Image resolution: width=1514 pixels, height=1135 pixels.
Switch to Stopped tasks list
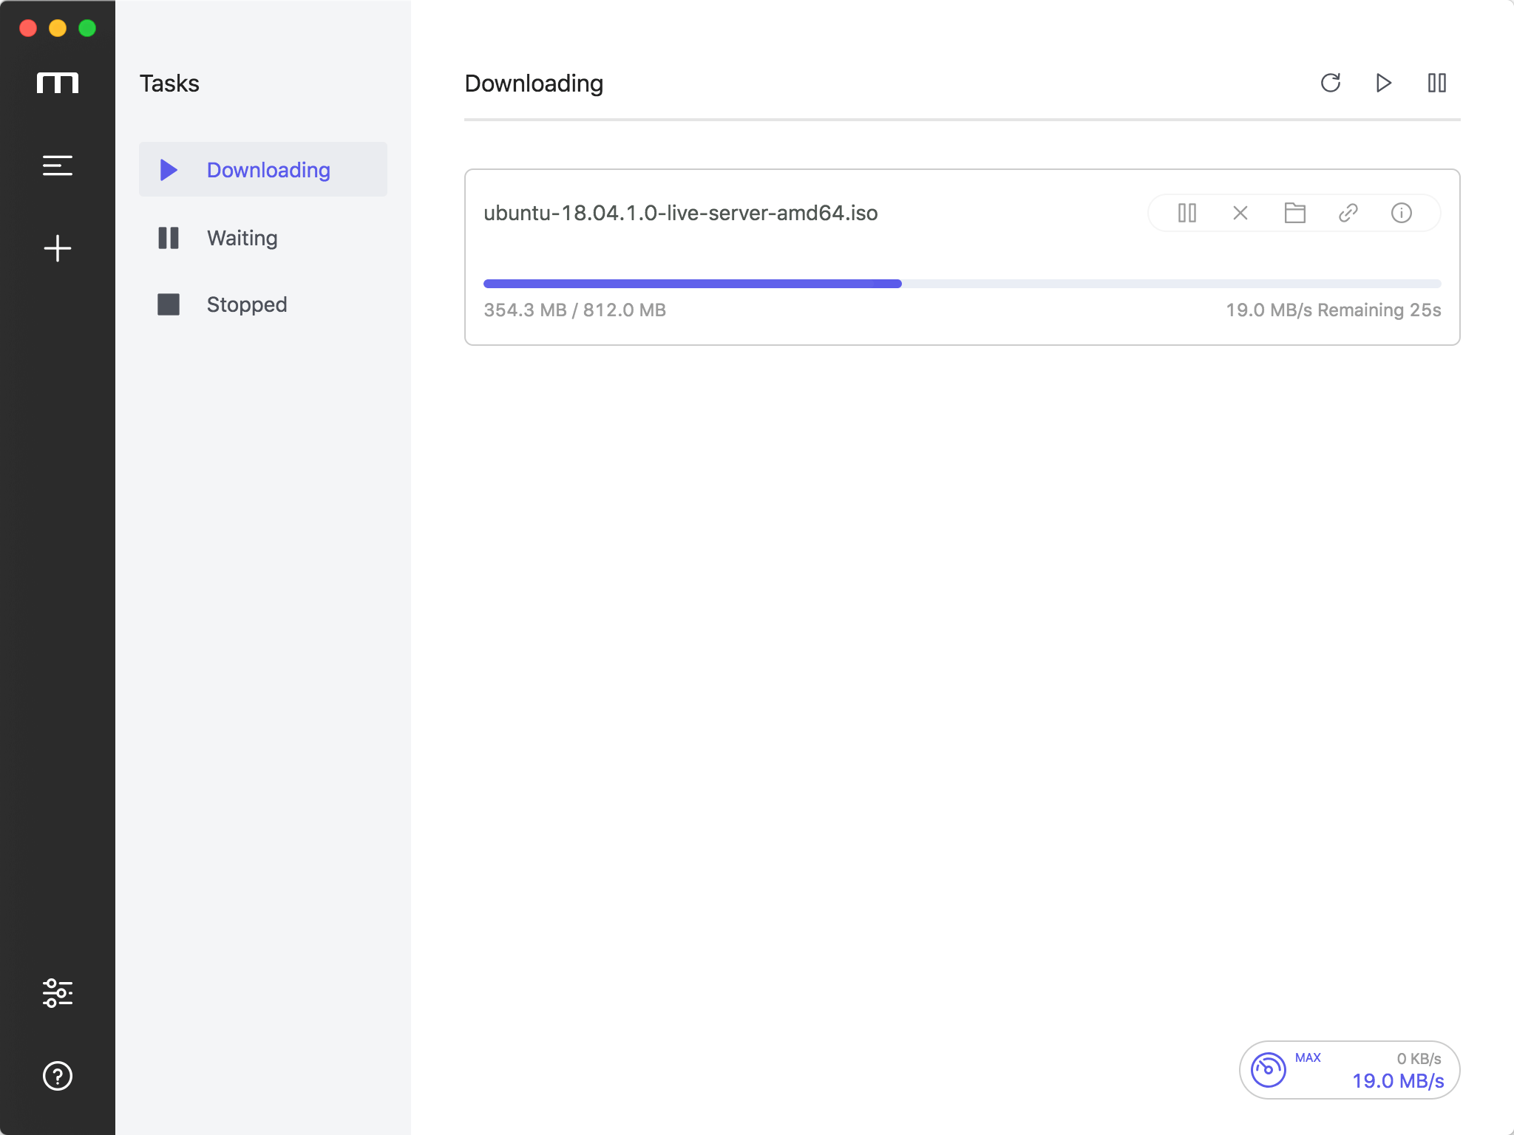click(x=247, y=304)
